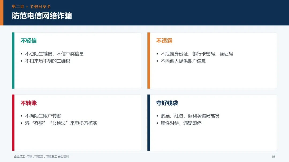The height and width of the screenshot is (162, 289).
Task: Click the slide title 防范电信网络诈骗
Action: [x=42, y=16]
